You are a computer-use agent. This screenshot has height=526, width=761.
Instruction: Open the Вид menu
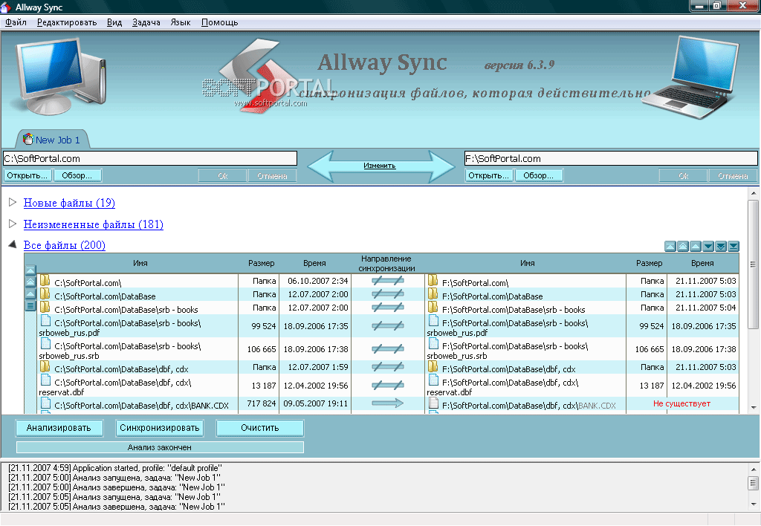pos(114,22)
